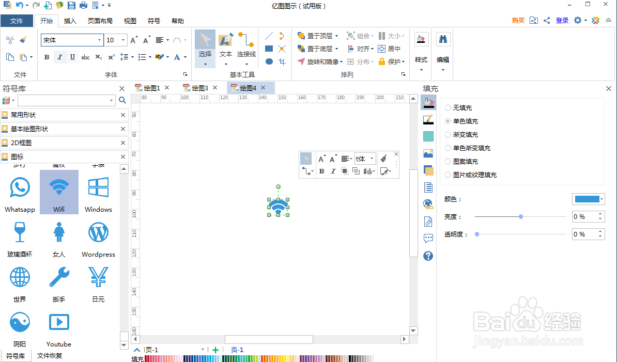Open the File Recovery (文件恢复) tab

pos(50,356)
